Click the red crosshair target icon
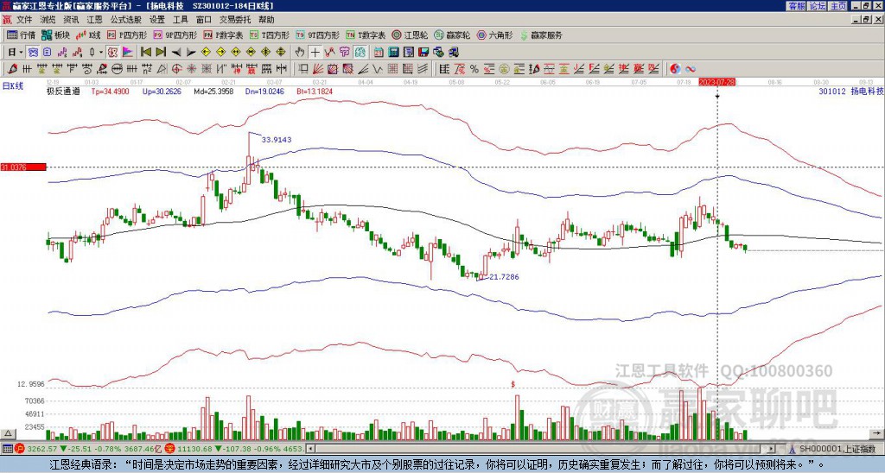The image size is (885, 473). click(x=176, y=69)
